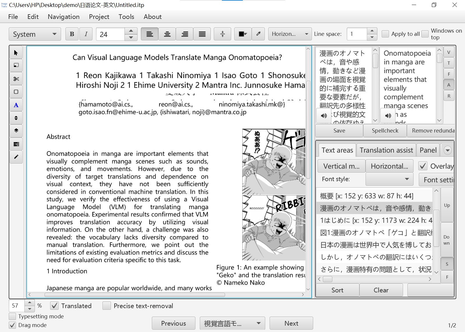Align text to the left
Viewport: 465px width, 332px height.
click(149, 34)
